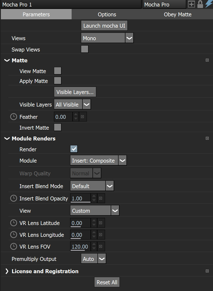Switch to the Options tab
The image size is (213, 291).
107,14
